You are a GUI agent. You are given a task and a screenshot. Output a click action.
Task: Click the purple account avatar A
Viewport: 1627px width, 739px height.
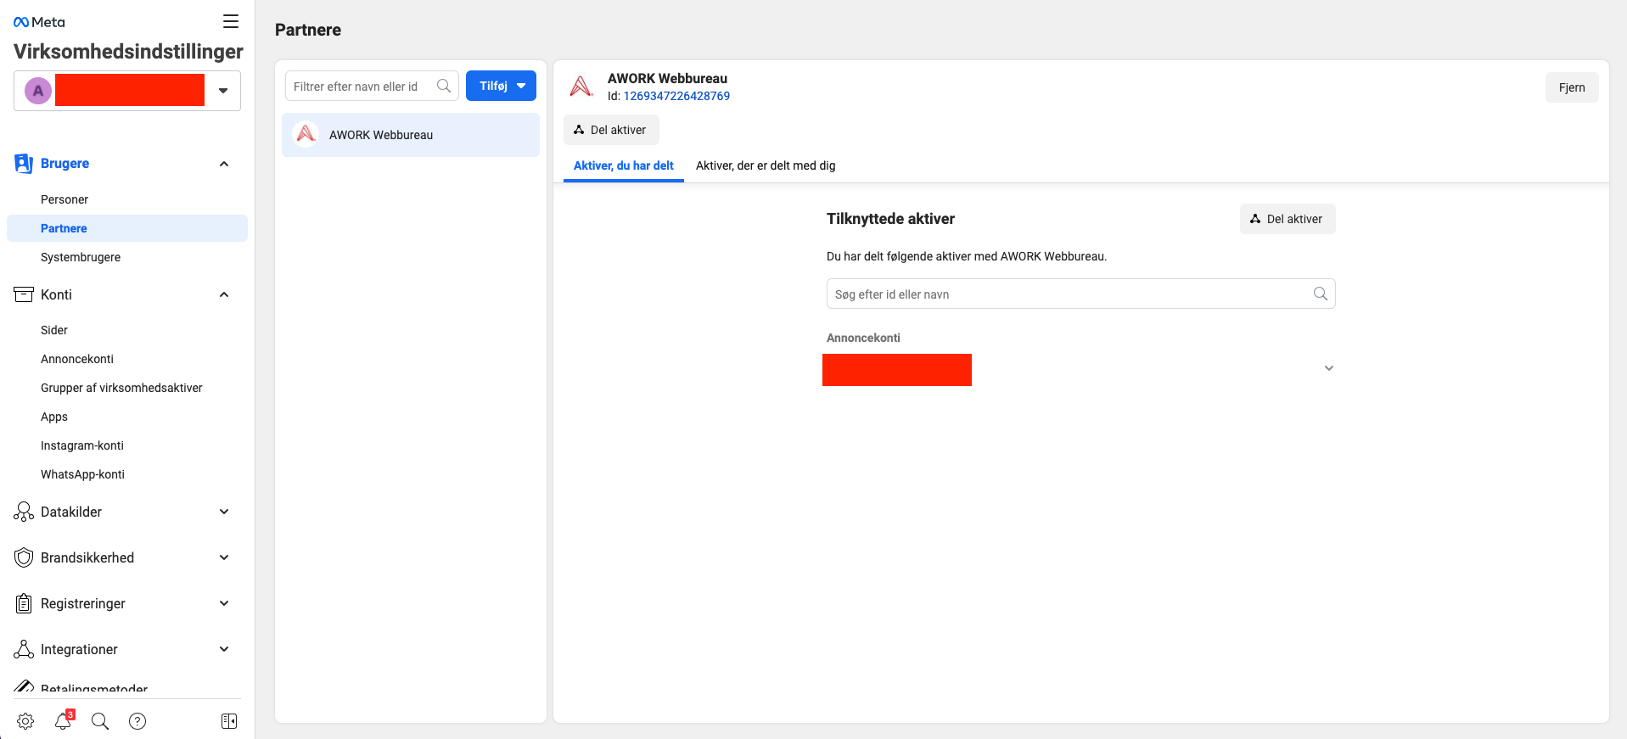coord(38,91)
